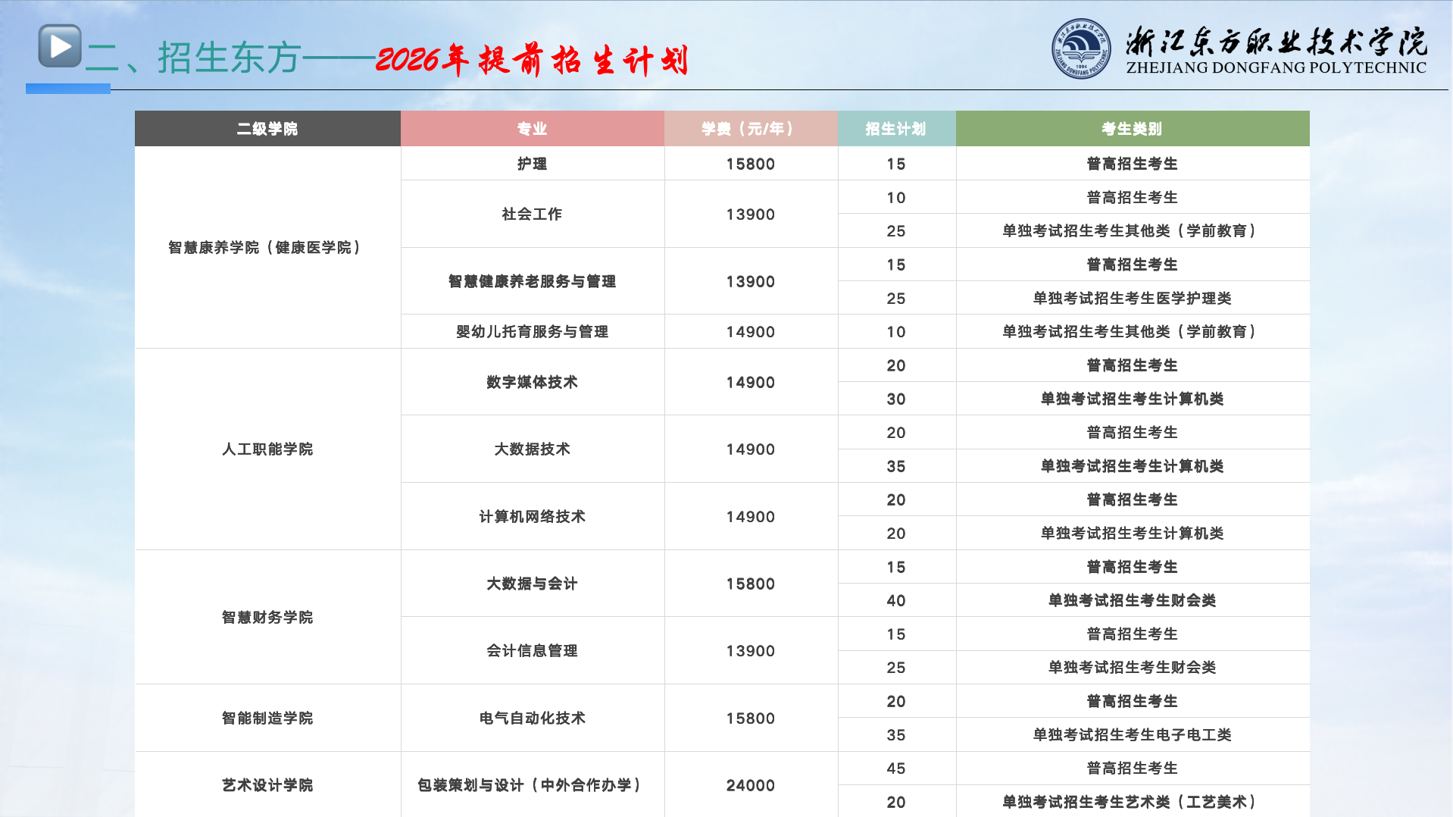Select the 13900 tuition for 会计信息管理

pos(751,651)
